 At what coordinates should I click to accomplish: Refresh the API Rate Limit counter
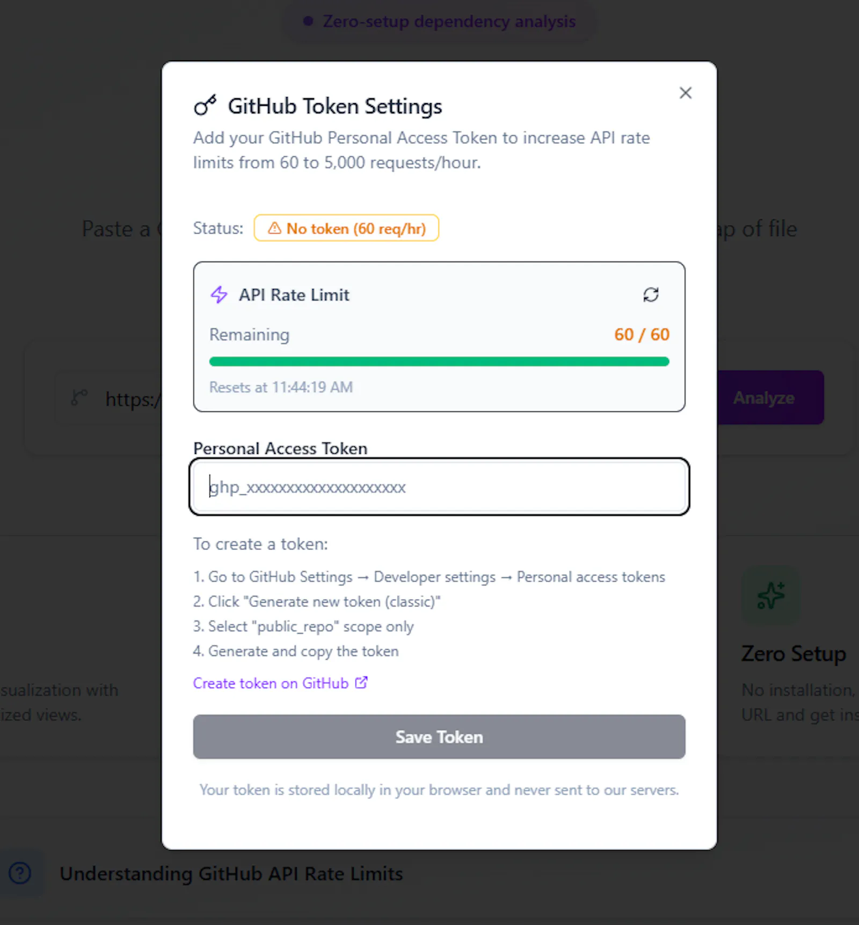651,294
